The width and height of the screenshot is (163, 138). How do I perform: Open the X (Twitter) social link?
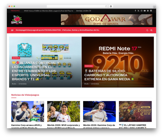coord(138,11)
